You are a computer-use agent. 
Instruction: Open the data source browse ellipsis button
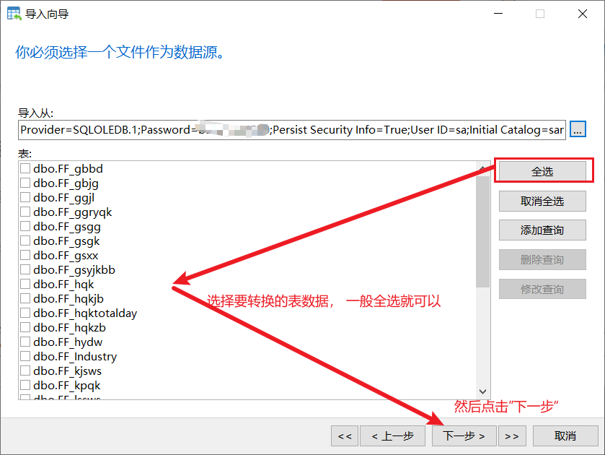pos(578,129)
